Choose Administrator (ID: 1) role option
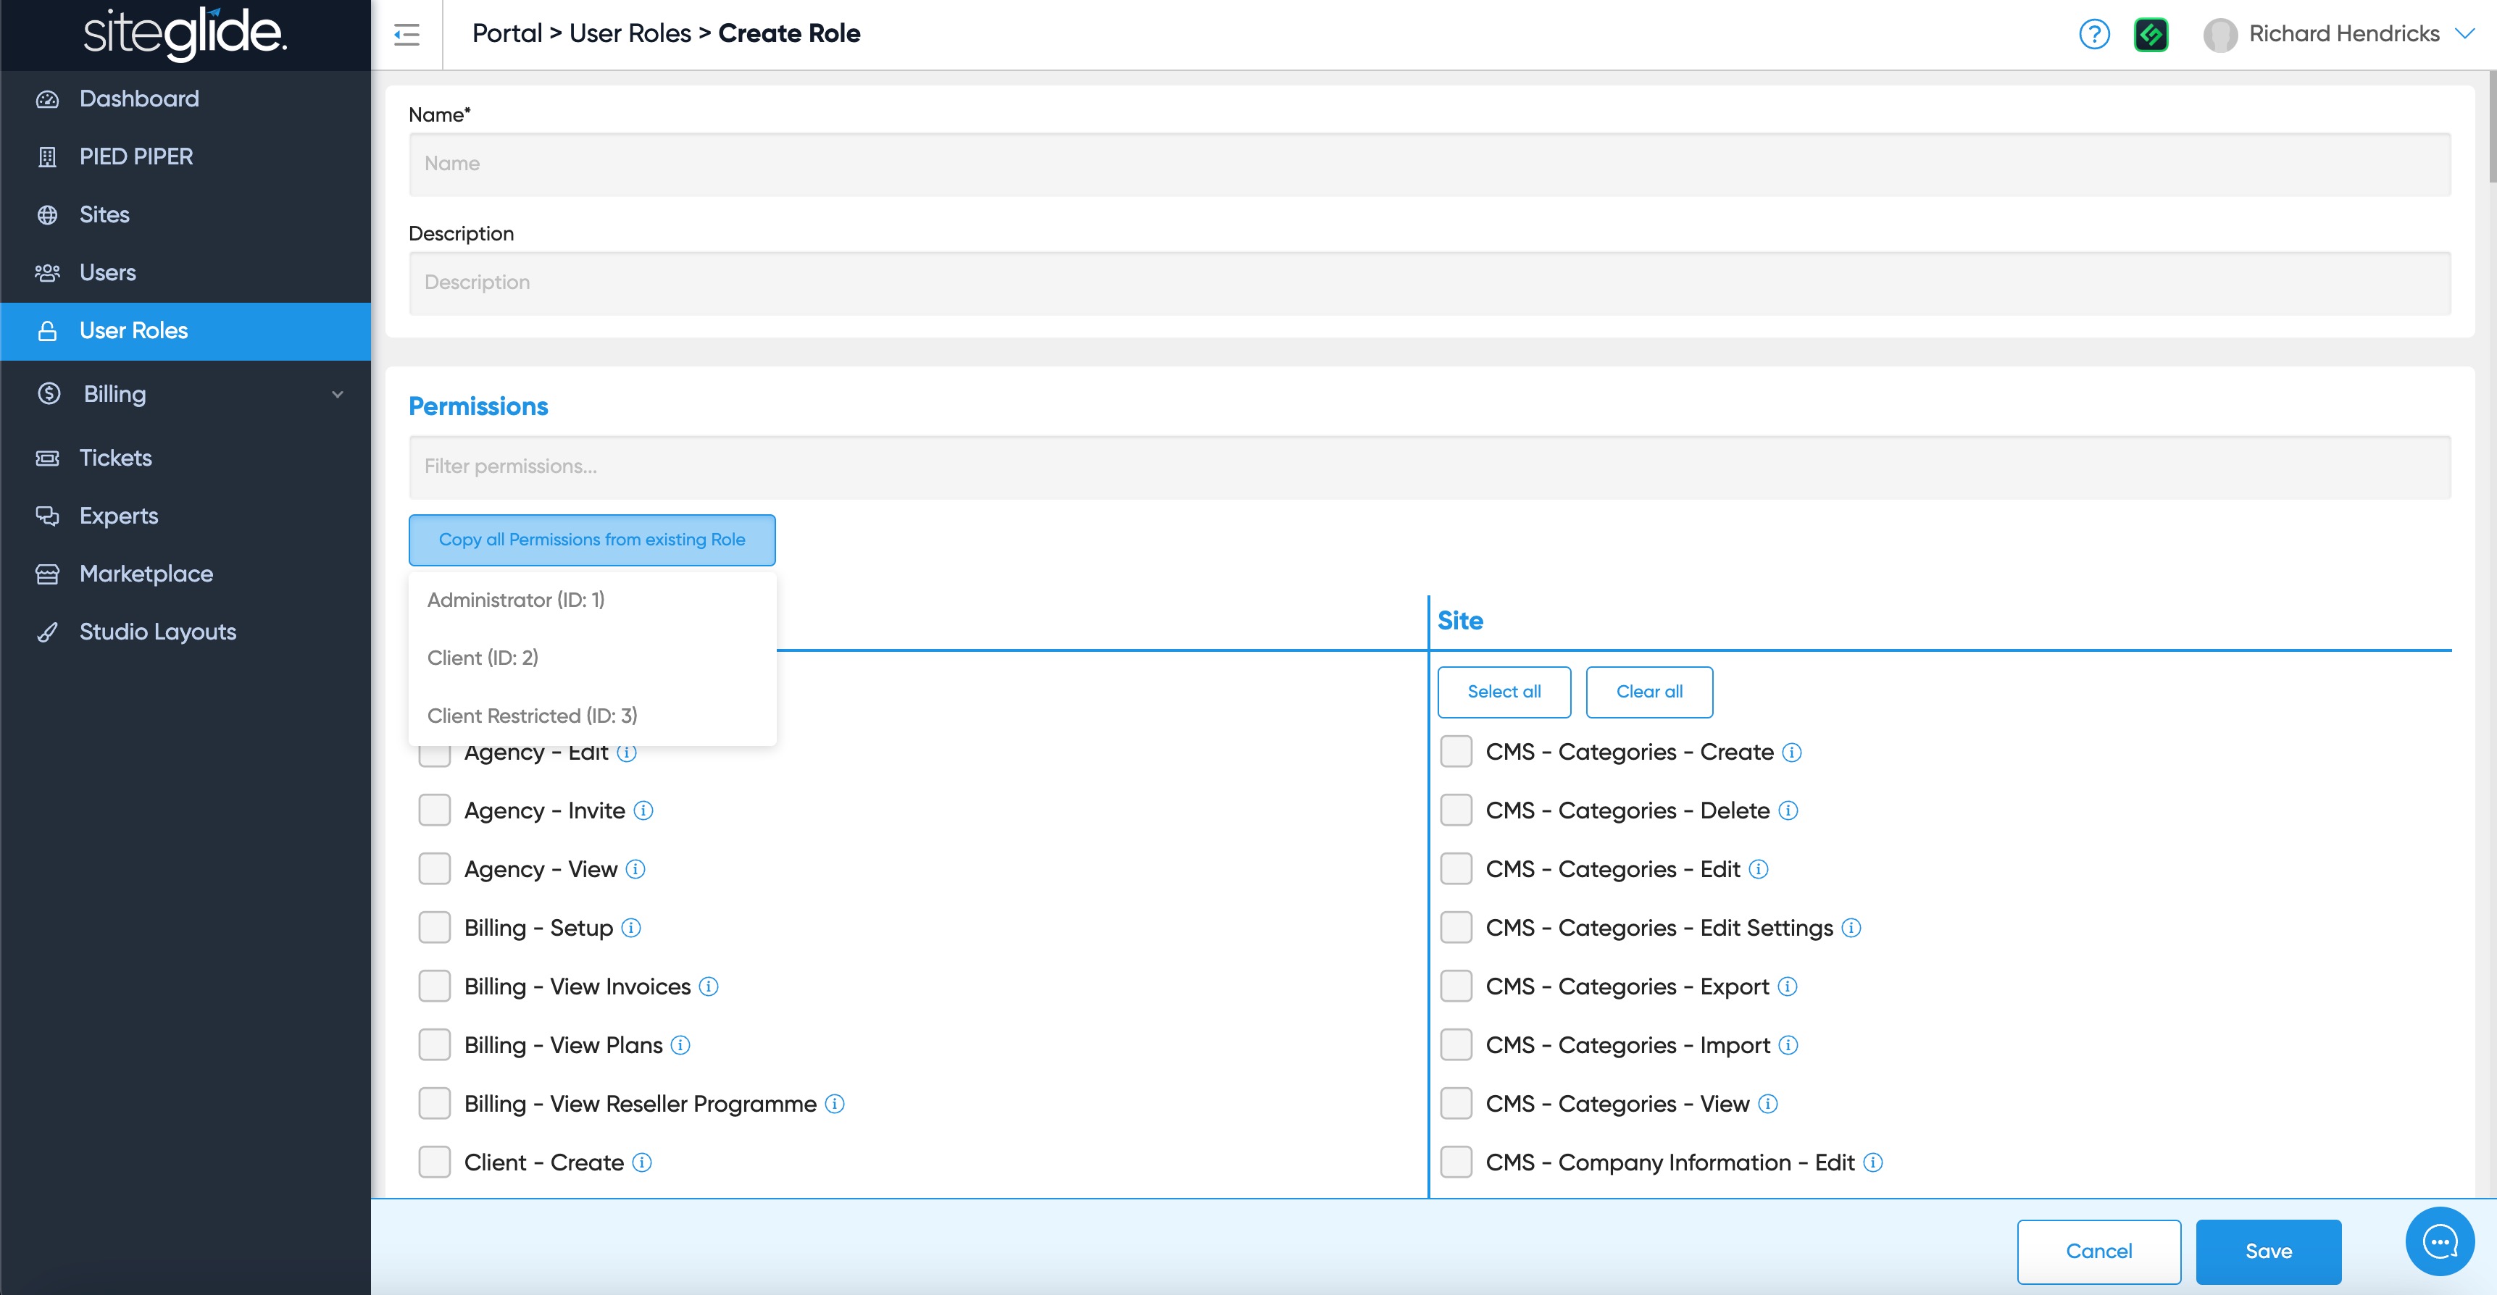Viewport: 2497px width, 1295px height. tap(516, 600)
